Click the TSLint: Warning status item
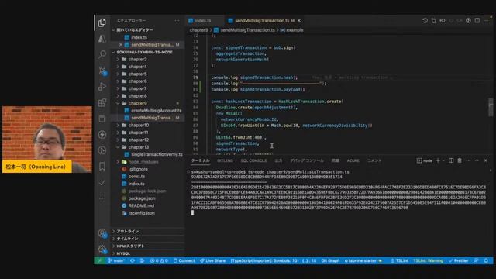 tap(428, 260)
